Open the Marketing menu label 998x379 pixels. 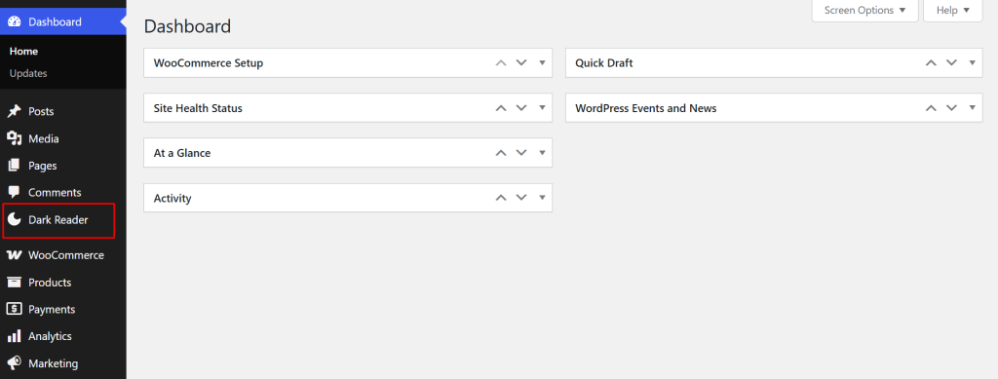point(53,363)
